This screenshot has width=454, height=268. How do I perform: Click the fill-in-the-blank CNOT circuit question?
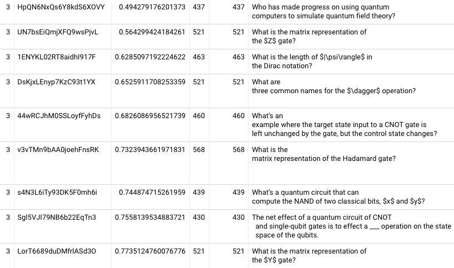(351, 226)
